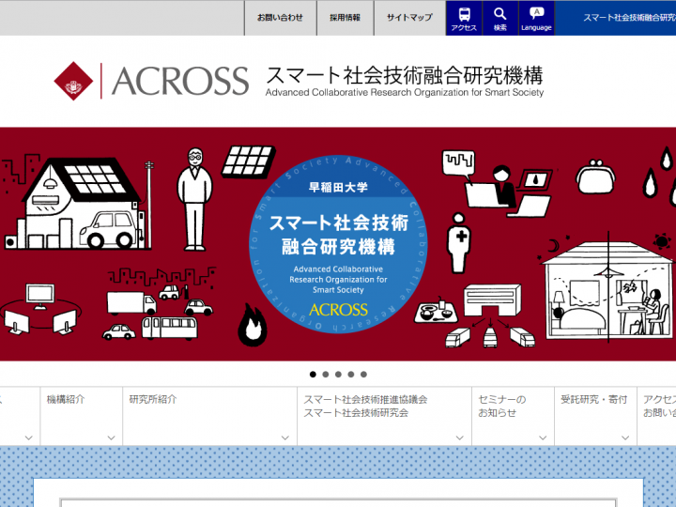The width and height of the screenshot is (676, 507).
Task: Open お問い合わせ in top bar
Action: tap(280, 18)
